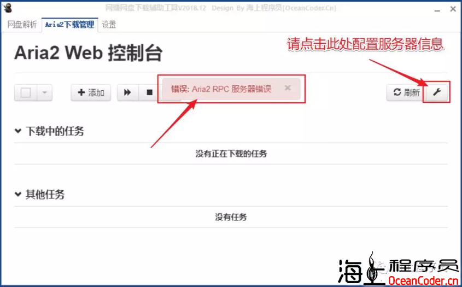Select the text 没有正在下载的任务

231,154
